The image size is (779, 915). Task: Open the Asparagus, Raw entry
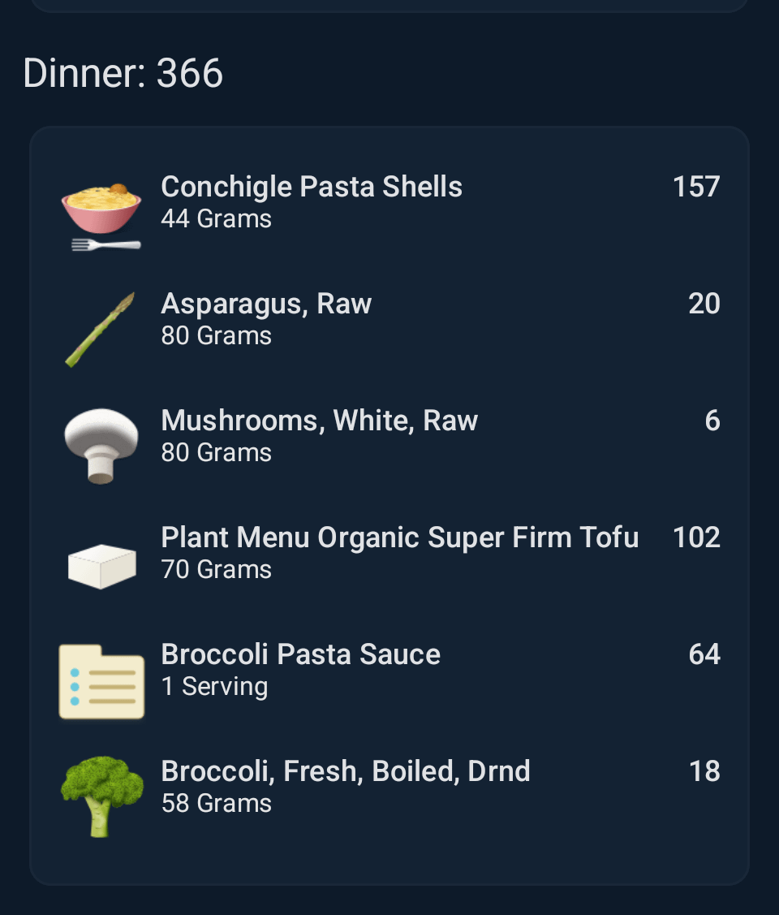click(266, 304)
